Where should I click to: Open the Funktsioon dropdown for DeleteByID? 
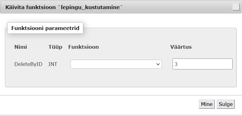point(116,64)
